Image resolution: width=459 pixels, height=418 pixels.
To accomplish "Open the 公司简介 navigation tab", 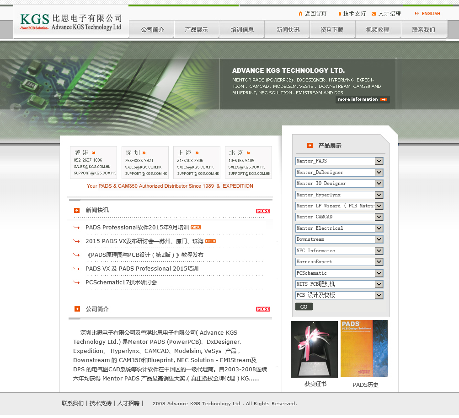I will click(x=152, y=29).
